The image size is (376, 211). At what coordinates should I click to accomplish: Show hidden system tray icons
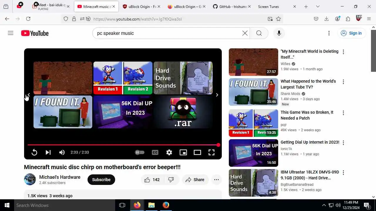coord(324,205)
